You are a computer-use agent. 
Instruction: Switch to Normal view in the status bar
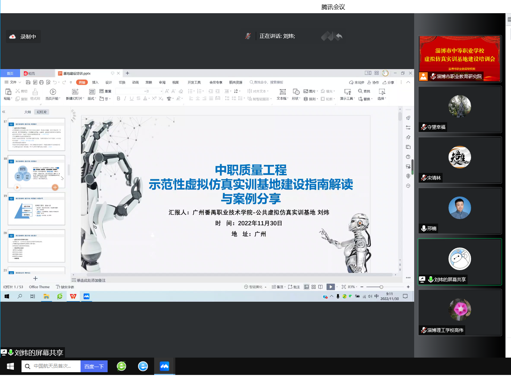coord(307,287)
